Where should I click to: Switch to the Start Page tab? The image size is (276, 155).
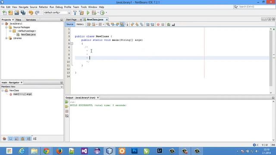(x=71, y=20)
